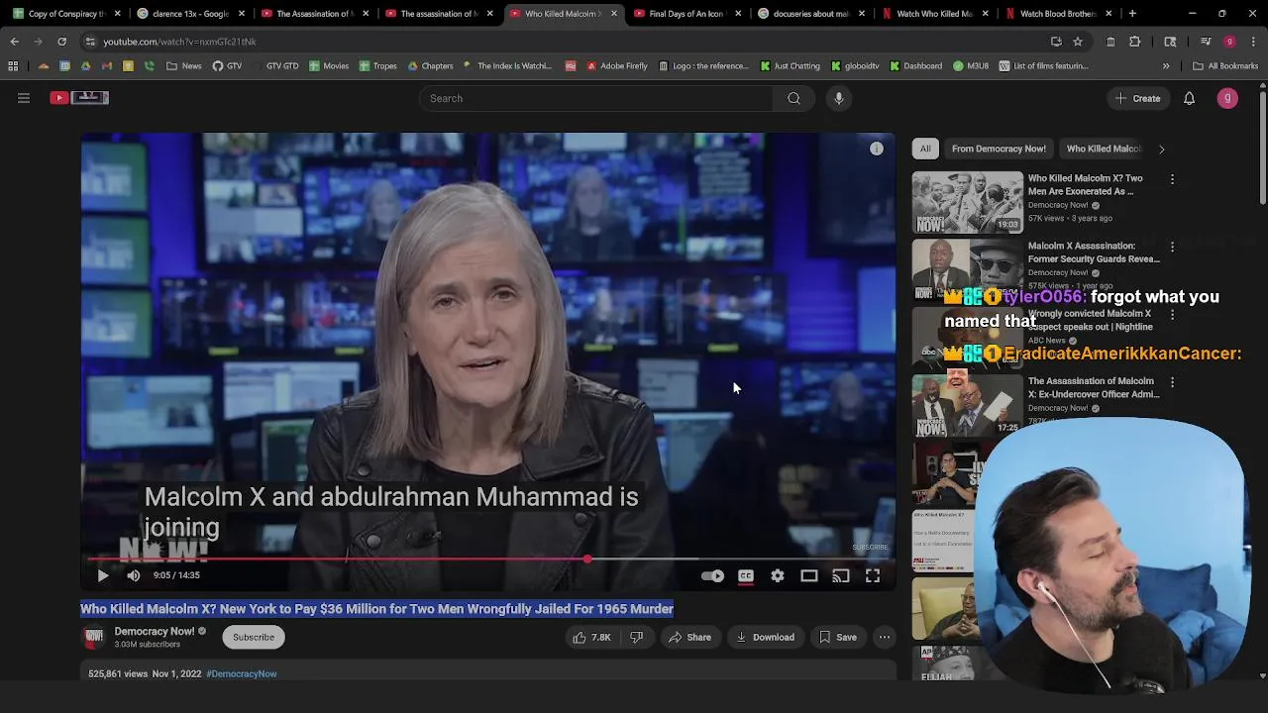Open options for Former Security Guards video
The image size is (1268, 713).
pos(1172,247)
